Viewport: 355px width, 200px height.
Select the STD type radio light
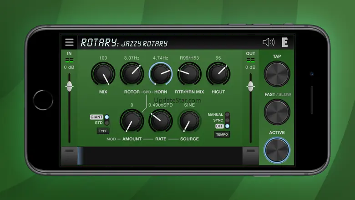(106, 123)
